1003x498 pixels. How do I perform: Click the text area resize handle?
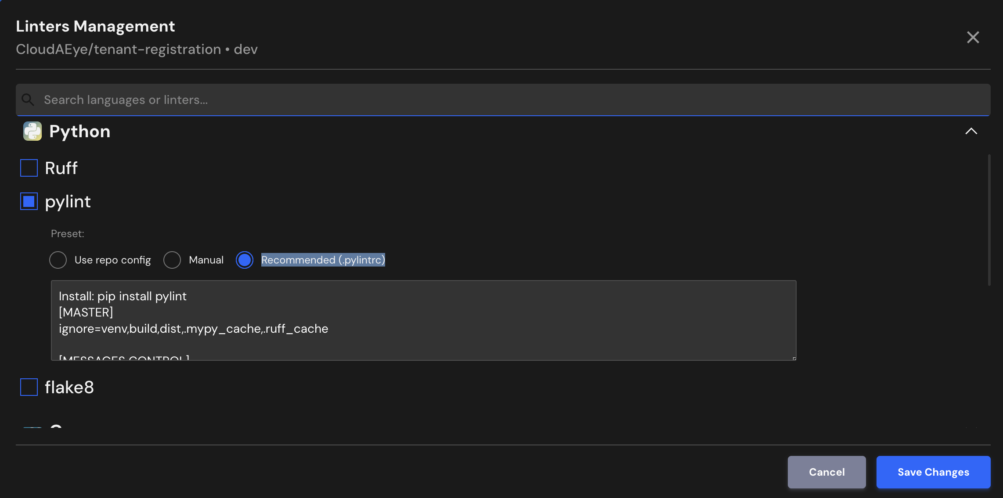click(x=794, y=358)
